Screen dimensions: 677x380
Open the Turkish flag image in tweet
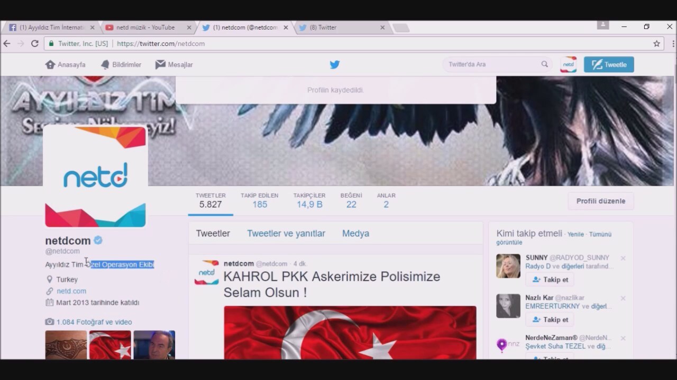coord(350,333)
